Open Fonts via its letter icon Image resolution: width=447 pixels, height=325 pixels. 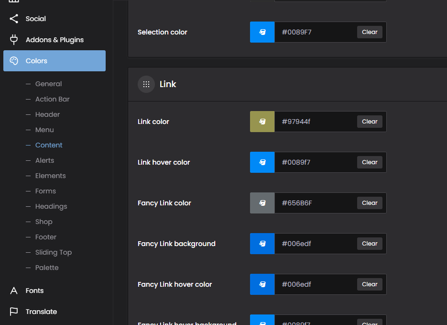[14, 291]
